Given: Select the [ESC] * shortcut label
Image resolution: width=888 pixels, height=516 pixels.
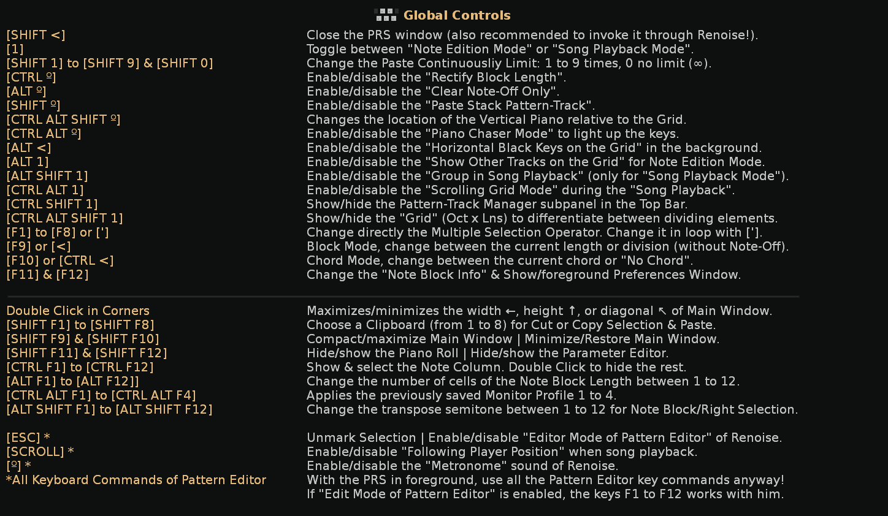Looking at the screenshot, I should [28, 438].
